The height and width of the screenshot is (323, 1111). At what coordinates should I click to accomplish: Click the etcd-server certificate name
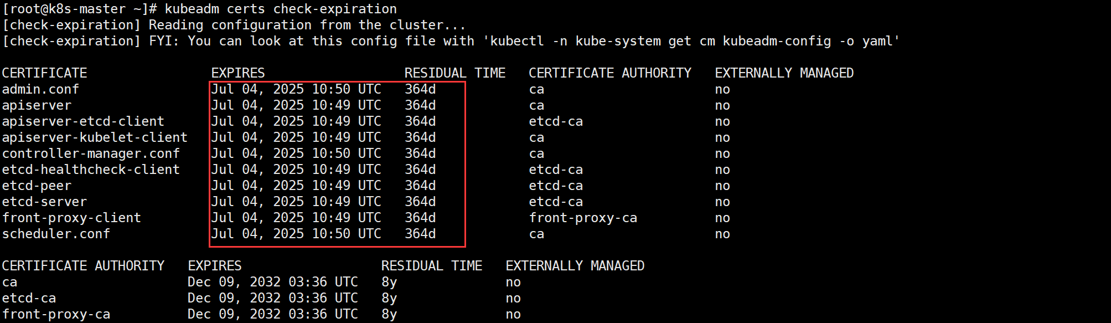[44, 202]
